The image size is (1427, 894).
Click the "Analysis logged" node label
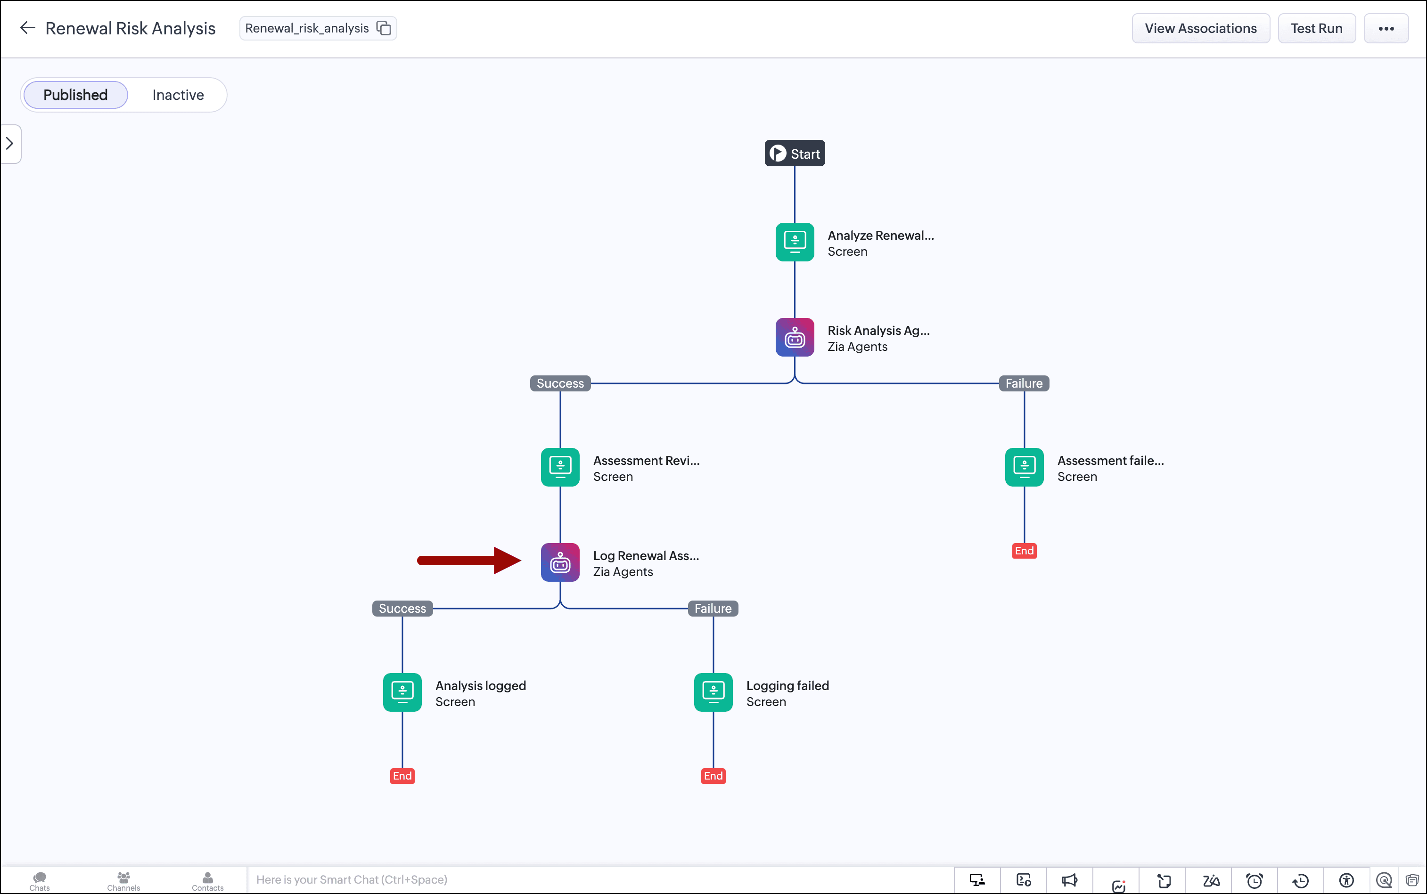coord(480,686)
